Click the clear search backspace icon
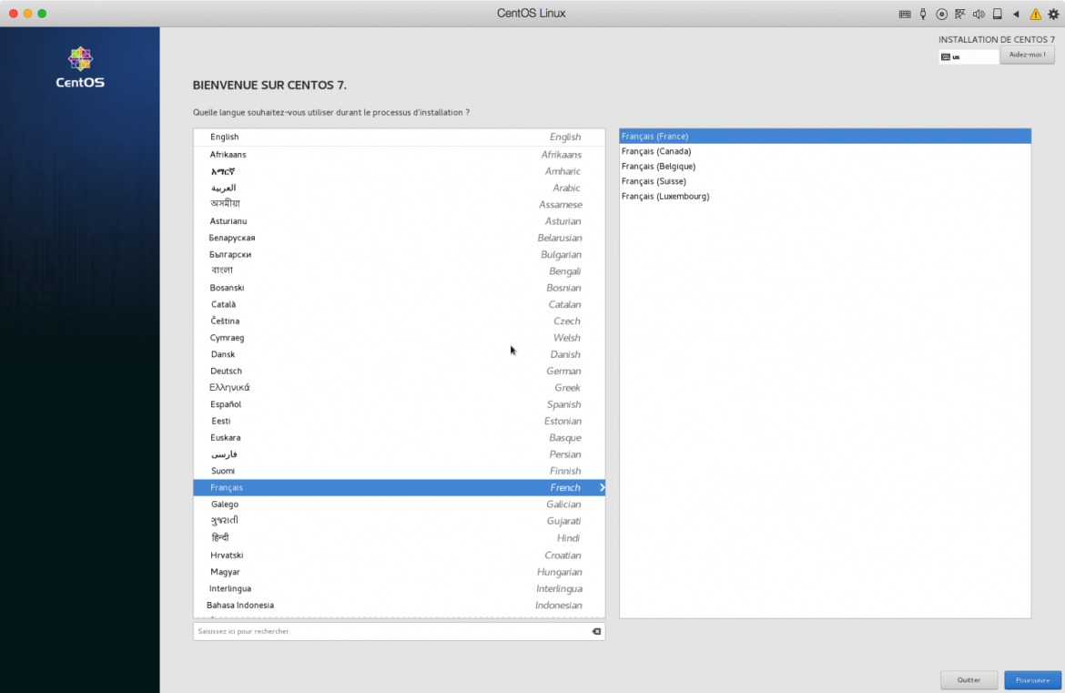 tap(596, 631)
